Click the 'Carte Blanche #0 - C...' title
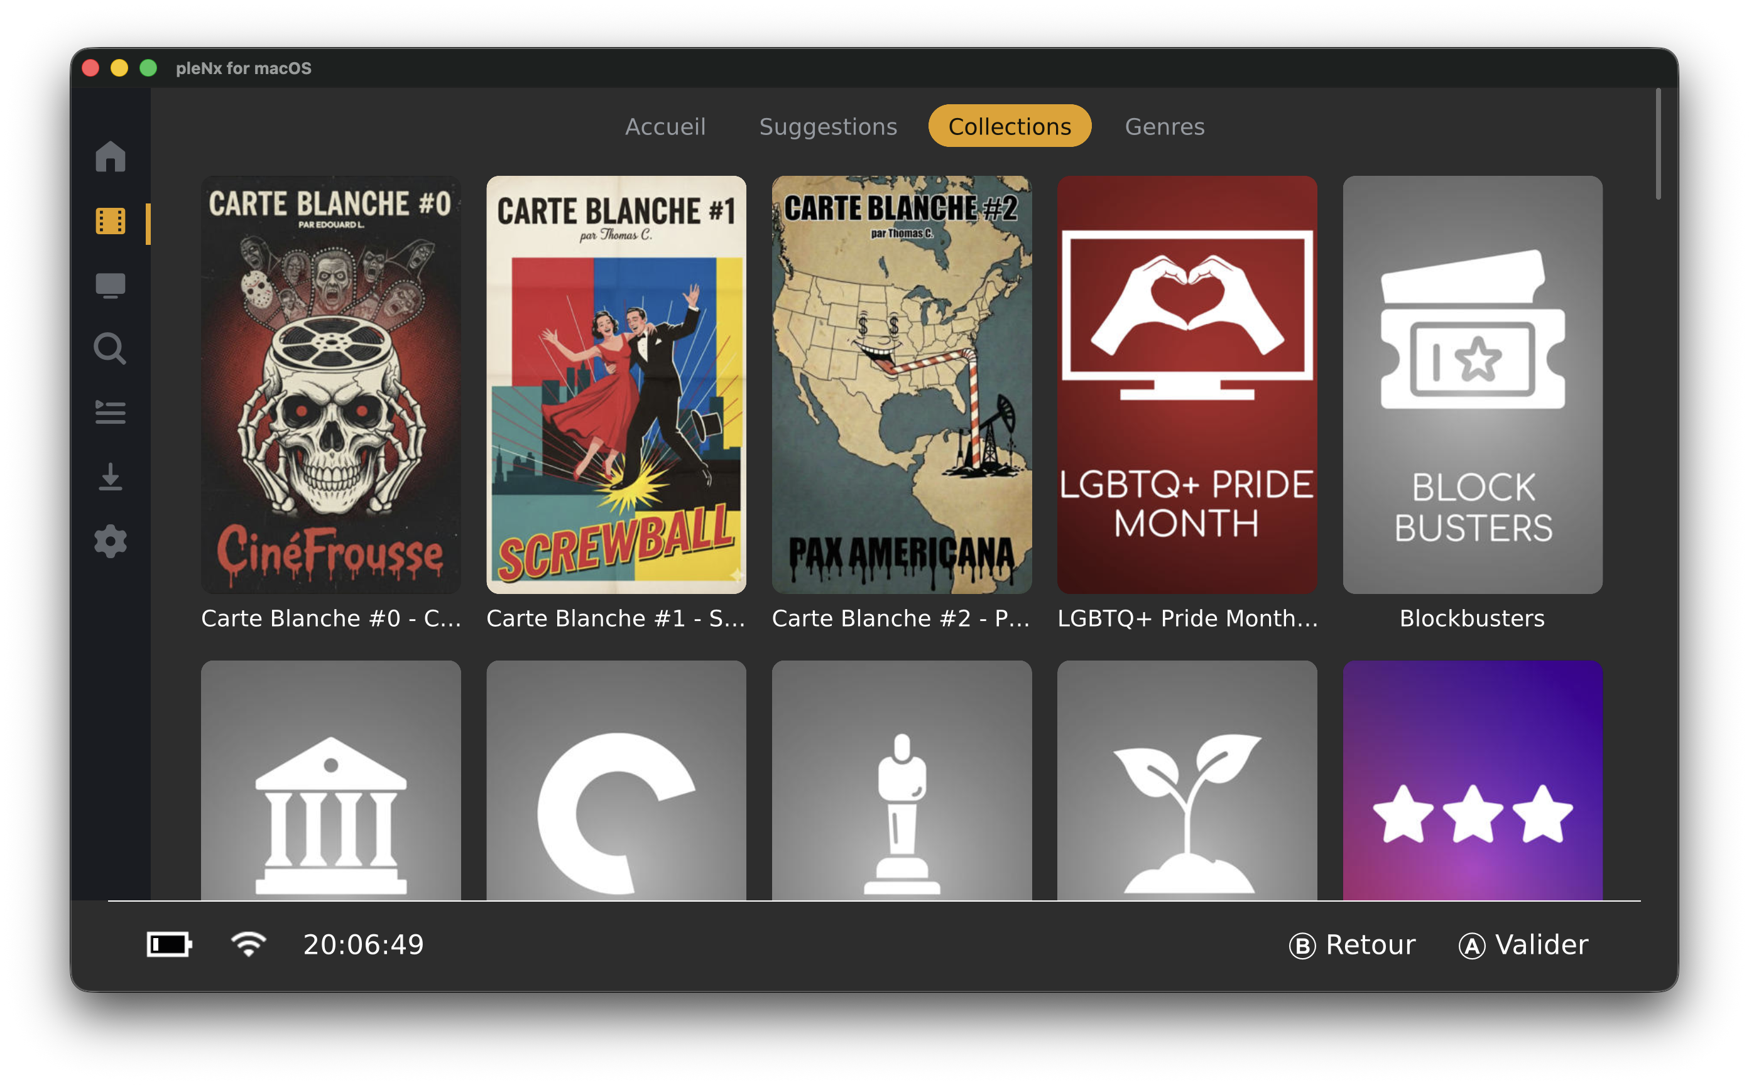Image resolution: width=1749 pixels, height=1085 pixels. pos(331,618)
